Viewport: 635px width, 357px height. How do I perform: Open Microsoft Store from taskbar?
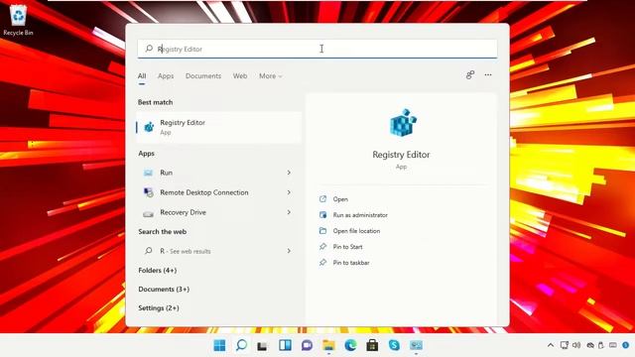(x=372, y=345)
